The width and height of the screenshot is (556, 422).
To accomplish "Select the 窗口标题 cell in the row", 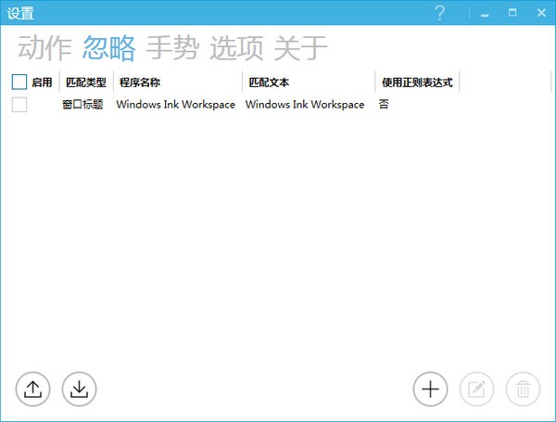I will tap(82, 105).
